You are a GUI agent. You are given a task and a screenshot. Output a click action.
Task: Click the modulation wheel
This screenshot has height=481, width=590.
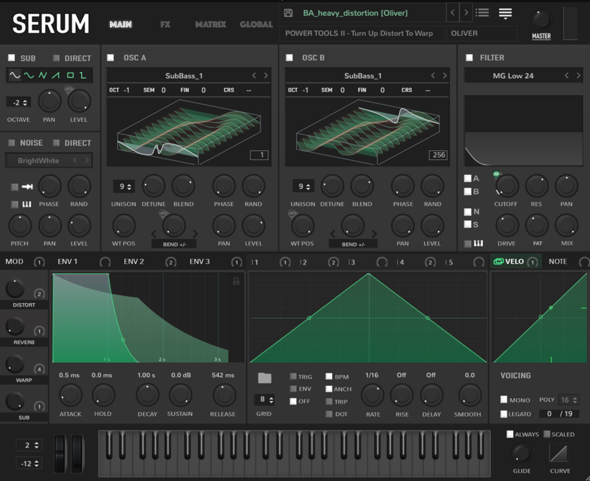click(77, 453)
